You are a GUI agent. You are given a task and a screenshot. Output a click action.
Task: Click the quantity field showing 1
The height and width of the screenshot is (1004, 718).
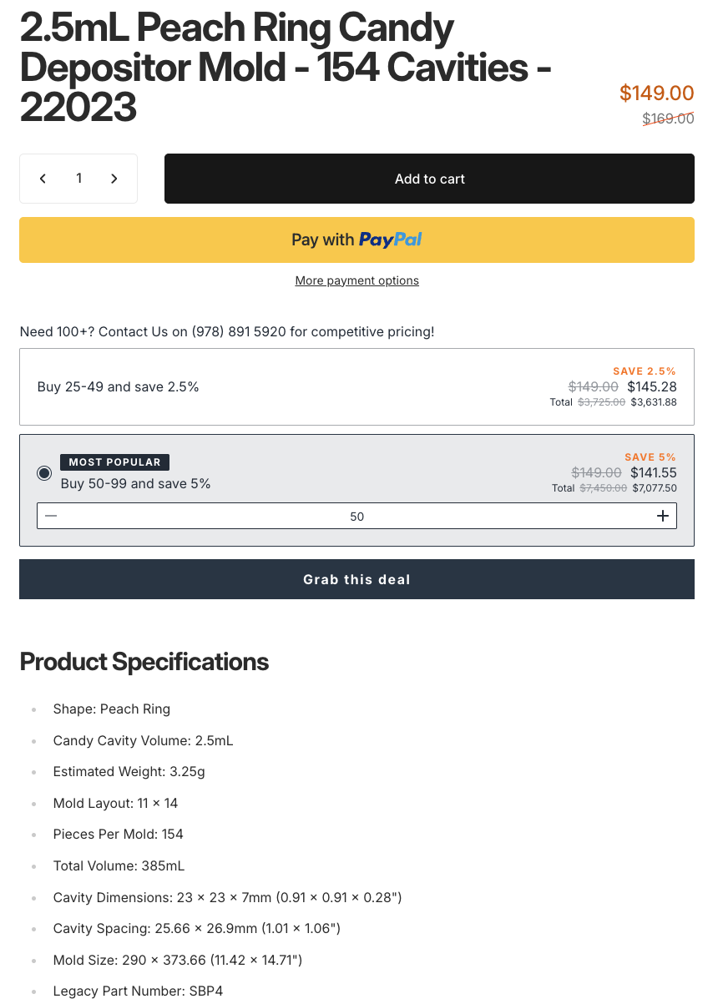(x=78, y=179)
